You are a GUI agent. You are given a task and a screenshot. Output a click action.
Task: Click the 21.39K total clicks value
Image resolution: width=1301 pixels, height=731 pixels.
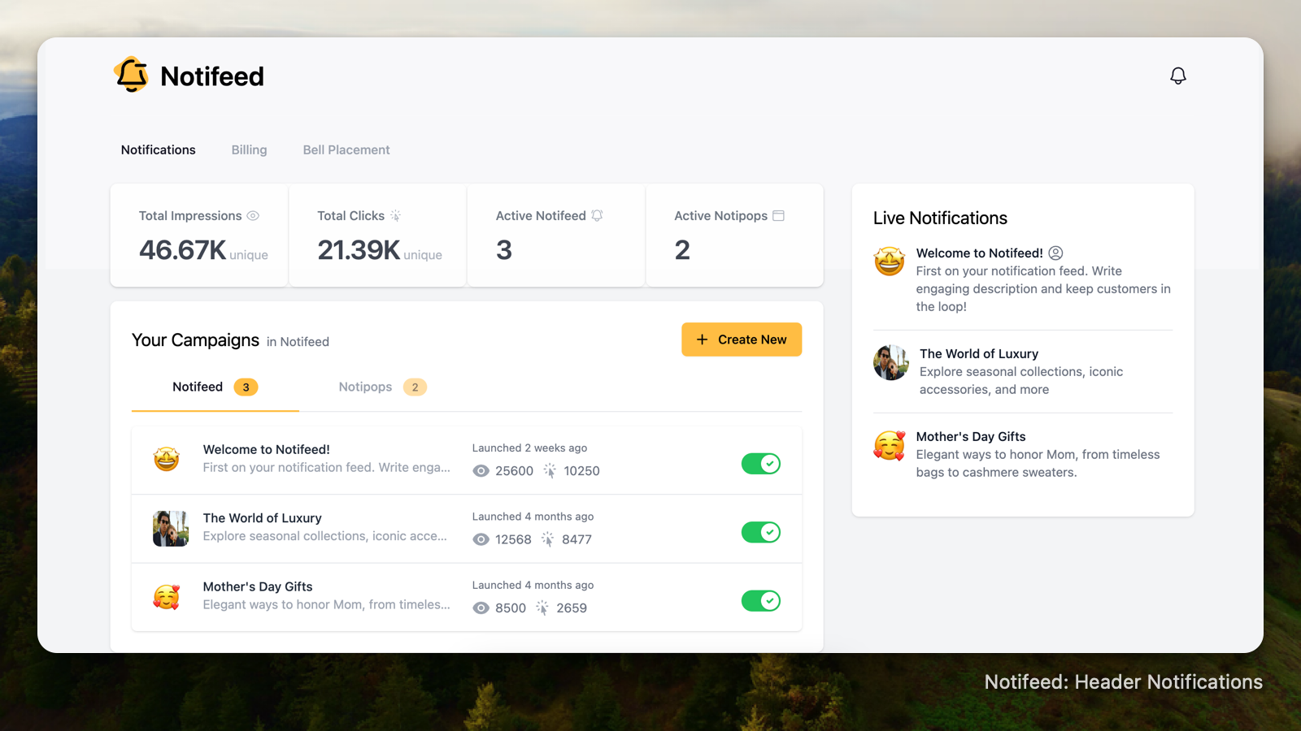(359, 250)
